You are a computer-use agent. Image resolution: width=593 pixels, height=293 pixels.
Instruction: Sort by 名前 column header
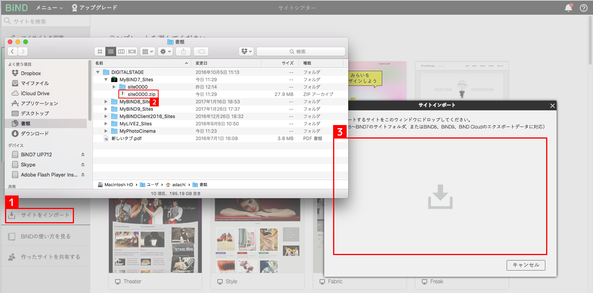click(142, 63)
